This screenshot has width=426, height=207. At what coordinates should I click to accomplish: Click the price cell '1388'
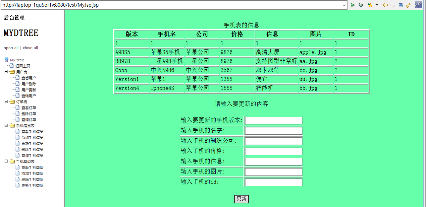coord(237,79)
